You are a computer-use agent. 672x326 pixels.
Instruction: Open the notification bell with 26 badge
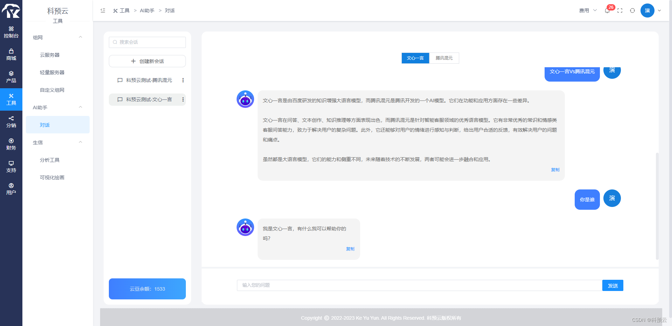607,11
